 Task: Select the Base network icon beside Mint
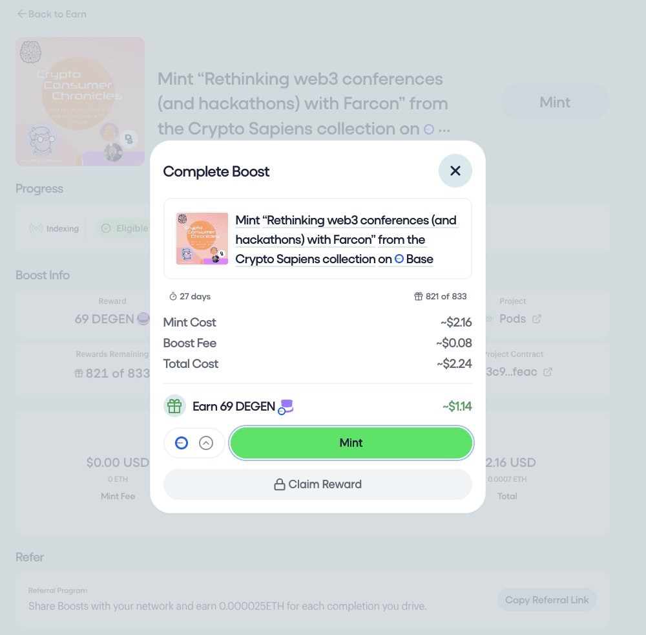pyautogui.click(x=182, y=443)
